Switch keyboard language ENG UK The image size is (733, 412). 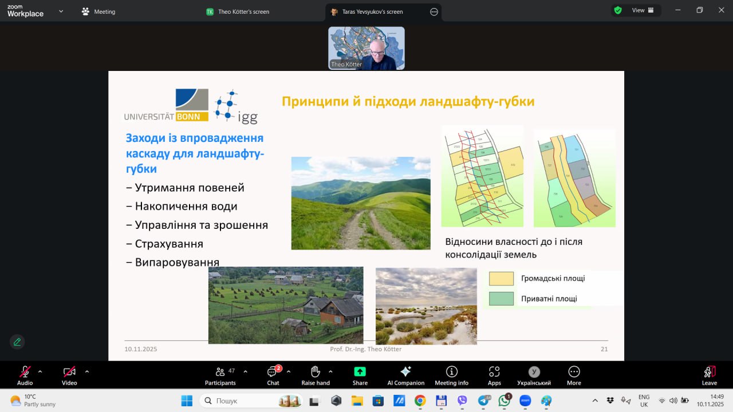[x=644, y=401]
